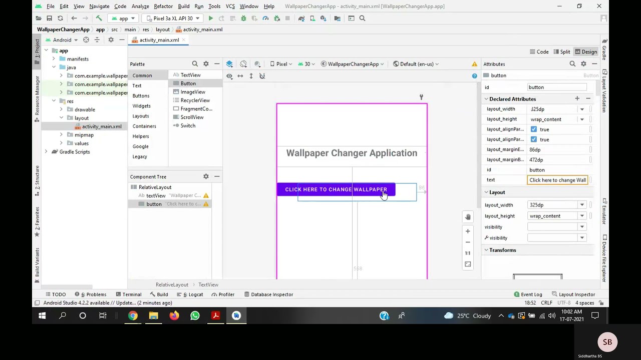Toggle view options eye icon in design toolbar
Screen dimensions: 641x360
229,76
